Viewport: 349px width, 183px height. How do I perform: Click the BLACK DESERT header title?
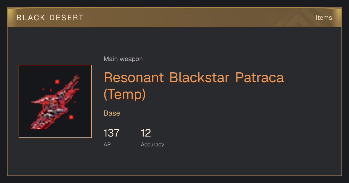tap(50, 18)
